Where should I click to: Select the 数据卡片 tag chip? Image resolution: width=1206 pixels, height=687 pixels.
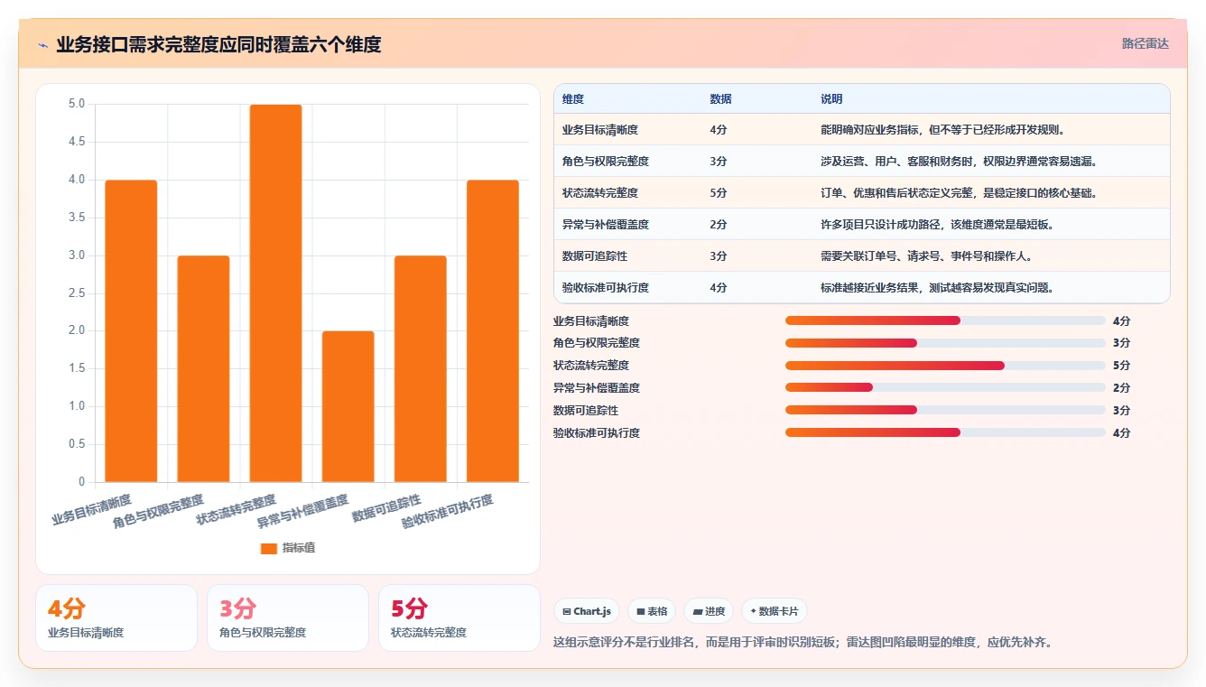coord(774,611)
